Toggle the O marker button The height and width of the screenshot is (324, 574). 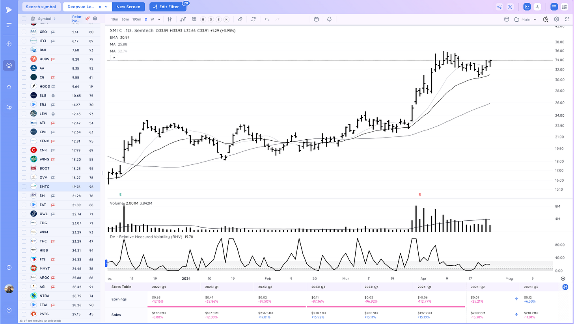pos(211,19)
